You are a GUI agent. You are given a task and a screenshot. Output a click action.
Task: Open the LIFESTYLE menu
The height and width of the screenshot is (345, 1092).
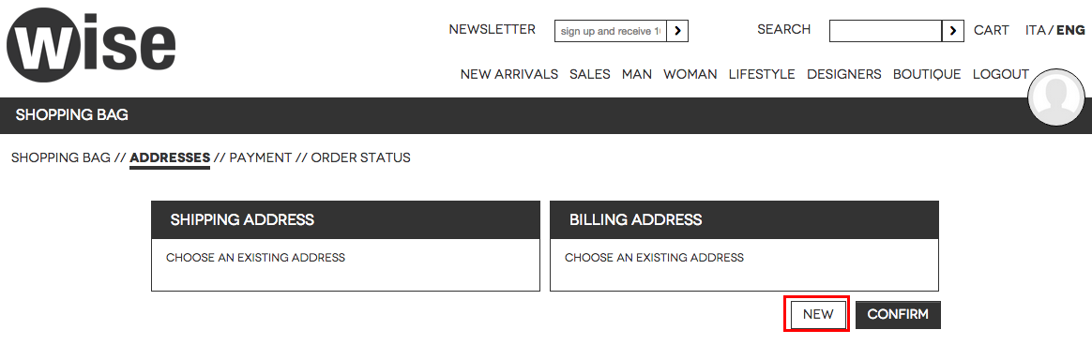tap(762, 74)
